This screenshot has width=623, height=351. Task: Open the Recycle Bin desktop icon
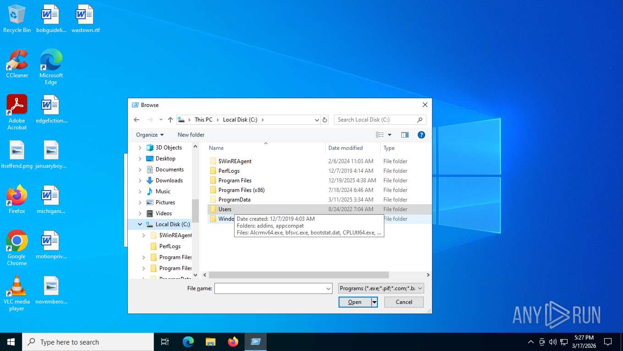click(x=17, y=19)
